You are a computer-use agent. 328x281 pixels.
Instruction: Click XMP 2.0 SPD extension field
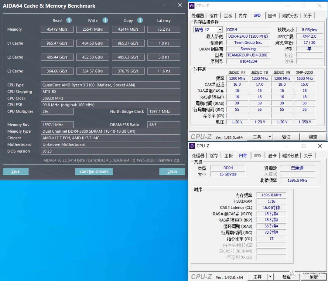(309, 36)
